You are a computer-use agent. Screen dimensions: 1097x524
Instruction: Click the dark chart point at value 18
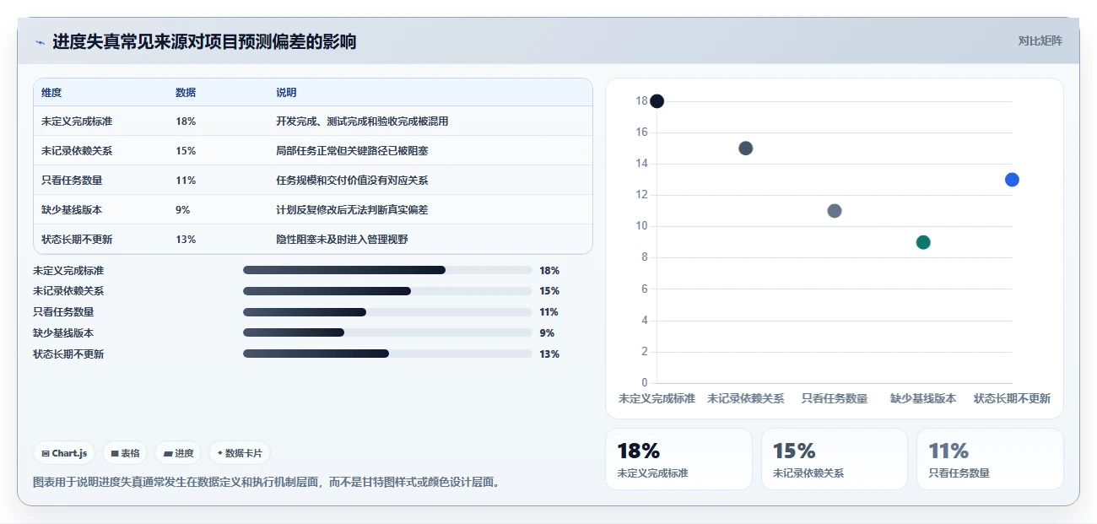pyautogui.click(x=657, y=101)
